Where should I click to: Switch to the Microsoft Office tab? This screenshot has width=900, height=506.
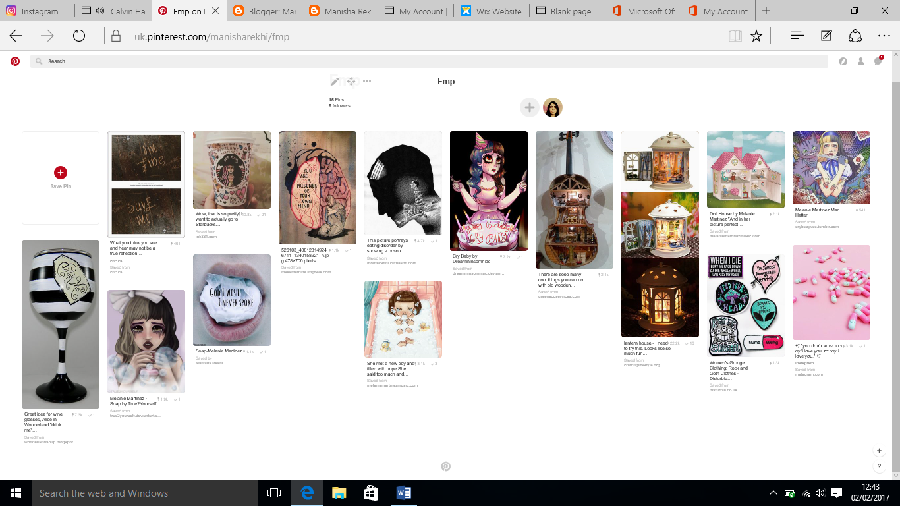click(x=644, y=11)
